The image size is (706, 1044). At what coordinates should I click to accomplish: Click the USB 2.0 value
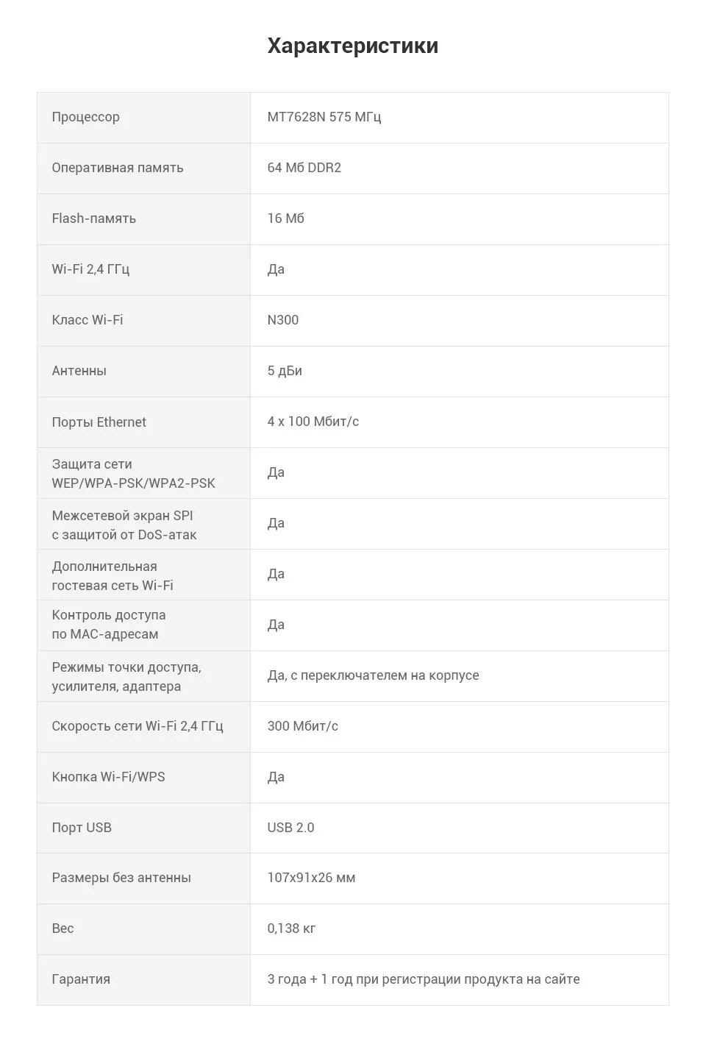(x=291, y=828)
